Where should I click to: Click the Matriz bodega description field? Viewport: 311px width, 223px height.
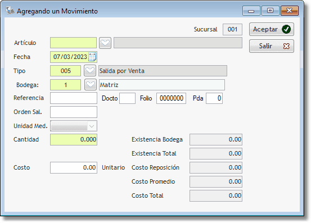pyautogui.click(x=162, y=85)
